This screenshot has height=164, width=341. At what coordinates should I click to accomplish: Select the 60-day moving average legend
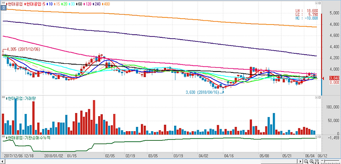(79, 4)
